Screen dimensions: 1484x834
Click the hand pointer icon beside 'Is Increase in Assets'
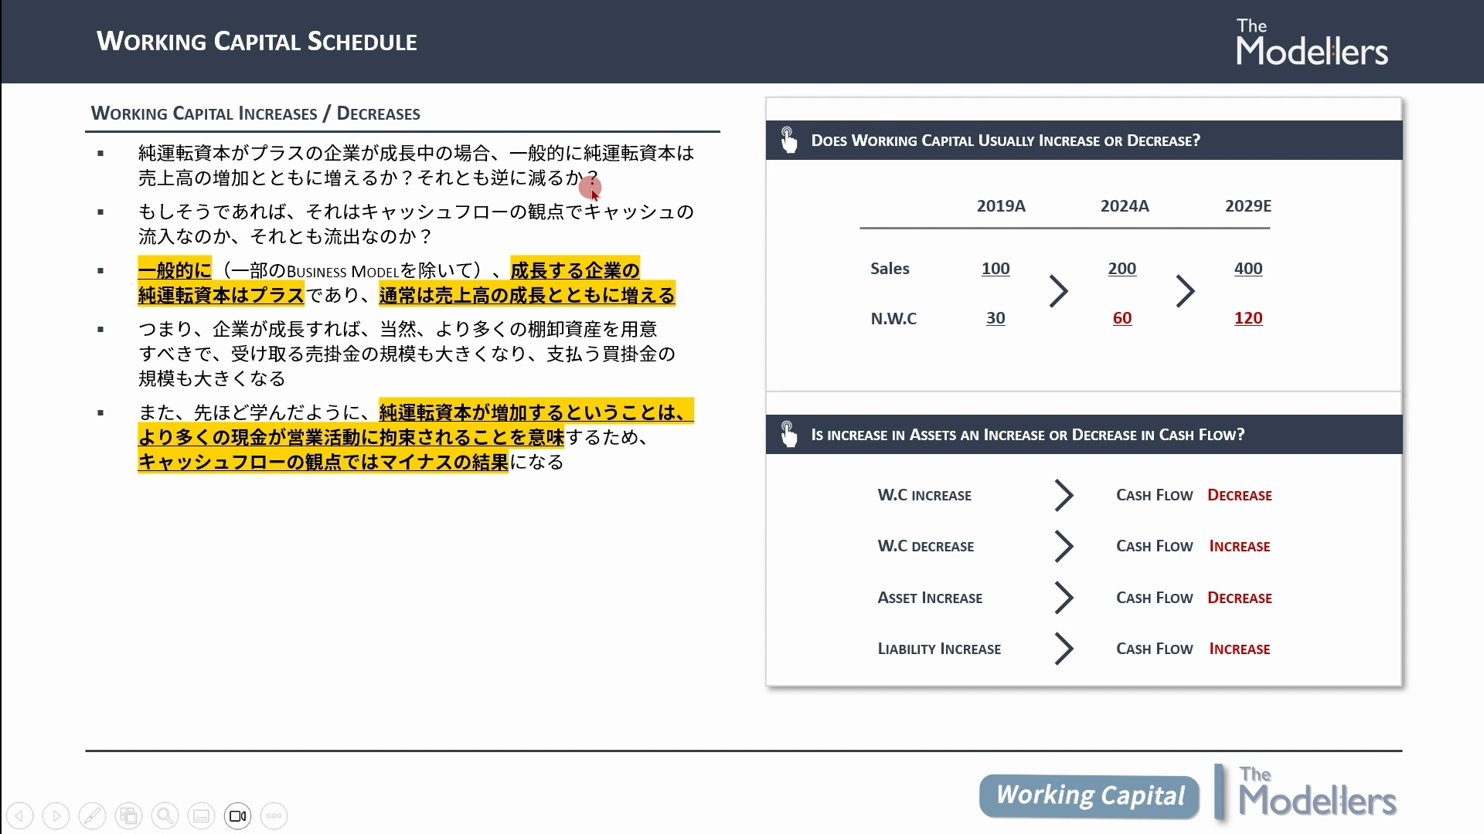pyautogui.click(x=788, y=434)
